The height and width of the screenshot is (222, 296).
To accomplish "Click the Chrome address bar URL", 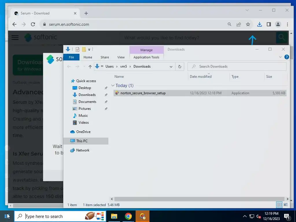I will click(69, 24).
